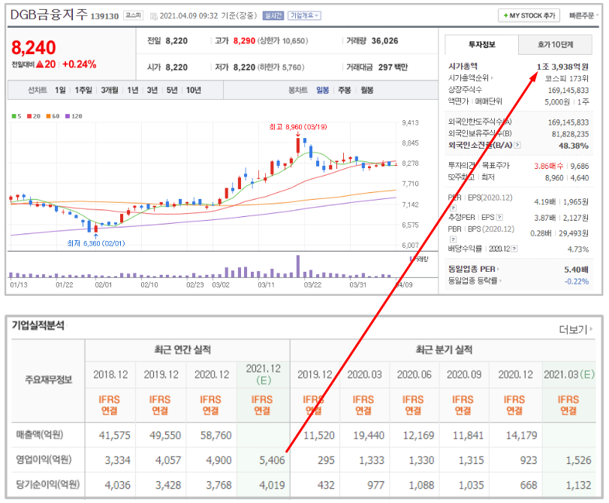Click the 최근 연간 실적 header
Screen dimensions: 609x503
coord(182,350)
